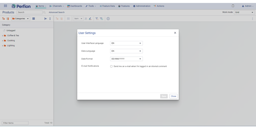Image resolution: width=256 pixels, height=129 pixels.
Task: Open the Work mode Grid dropdown
Action: tap(244, 12)
